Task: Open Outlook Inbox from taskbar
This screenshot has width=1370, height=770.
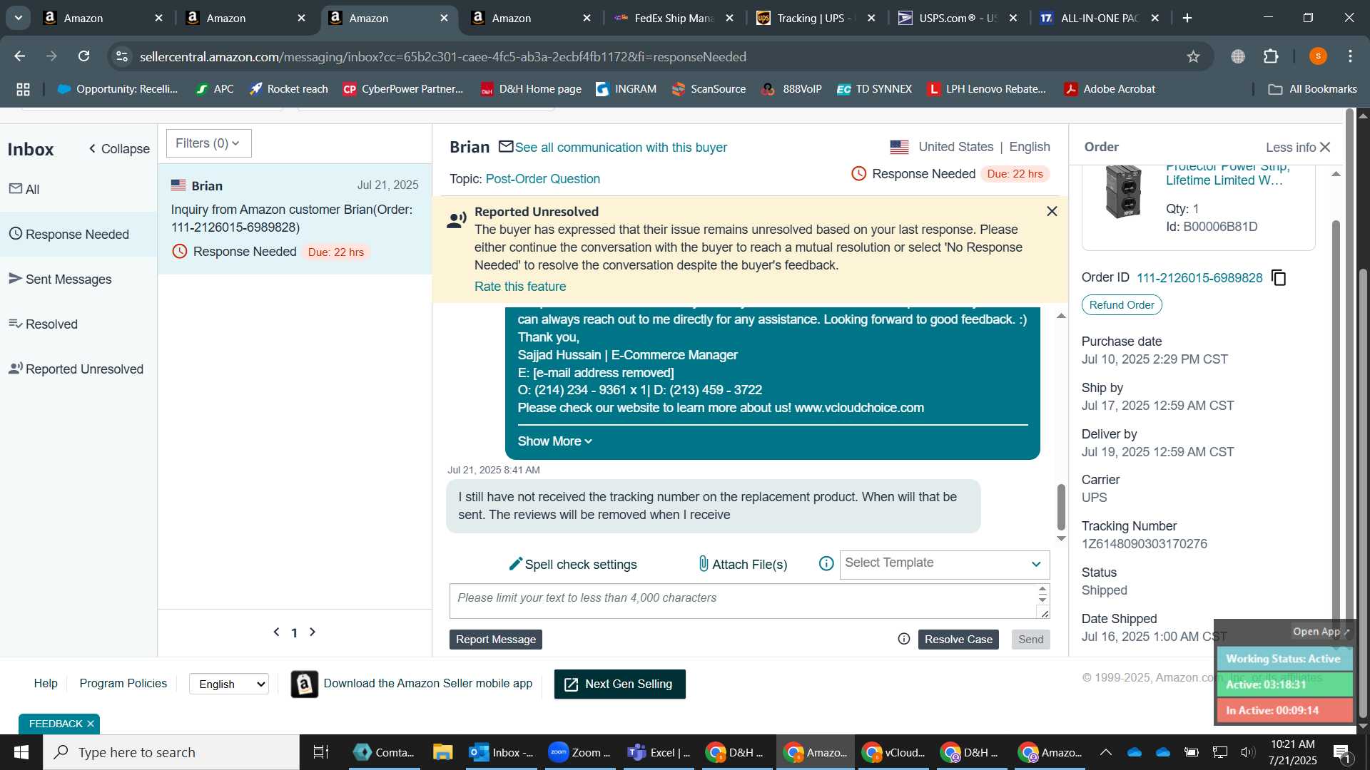Action: (x=502, y=752)
